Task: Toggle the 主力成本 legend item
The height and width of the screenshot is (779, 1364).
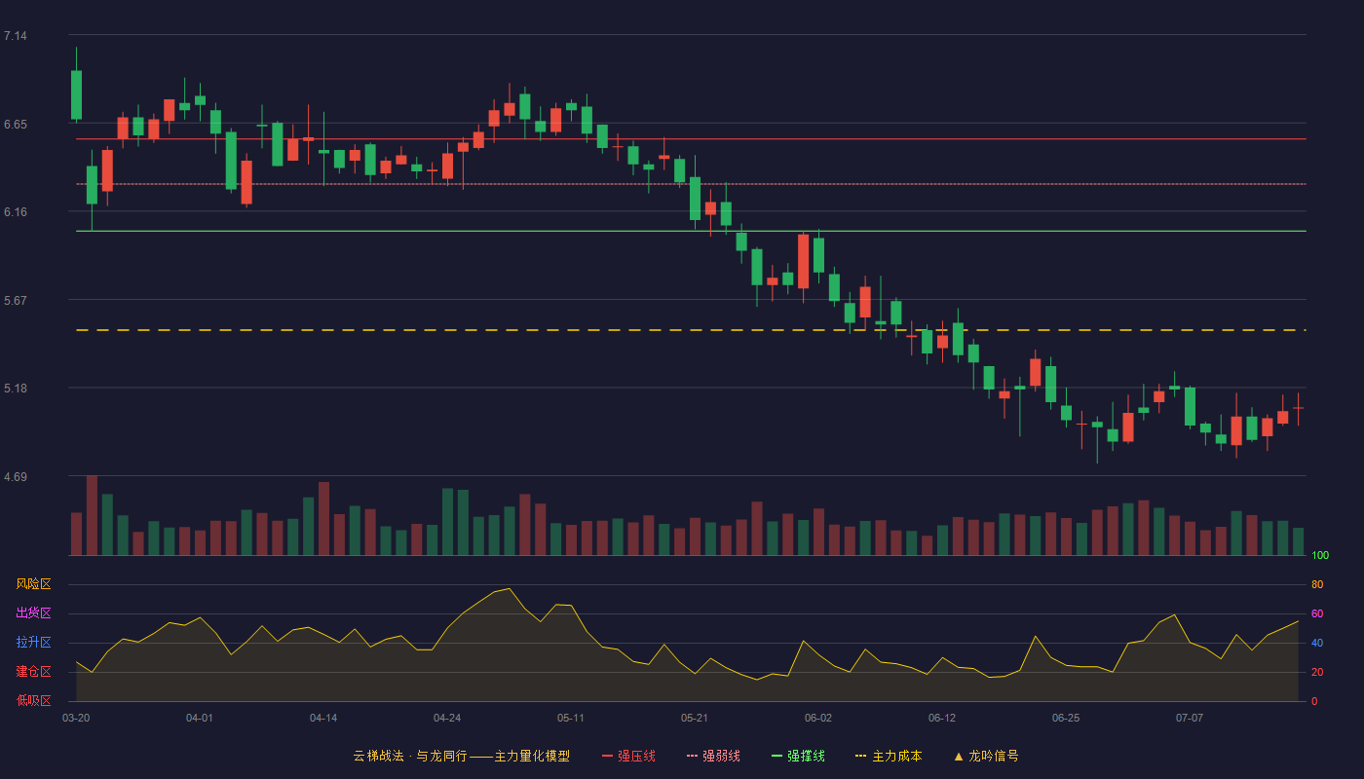Action: click(x=888, y=756)
